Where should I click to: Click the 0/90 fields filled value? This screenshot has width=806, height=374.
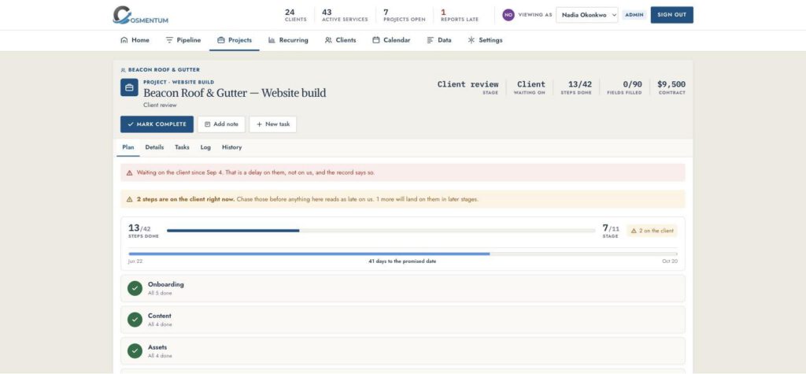point(632,84)
